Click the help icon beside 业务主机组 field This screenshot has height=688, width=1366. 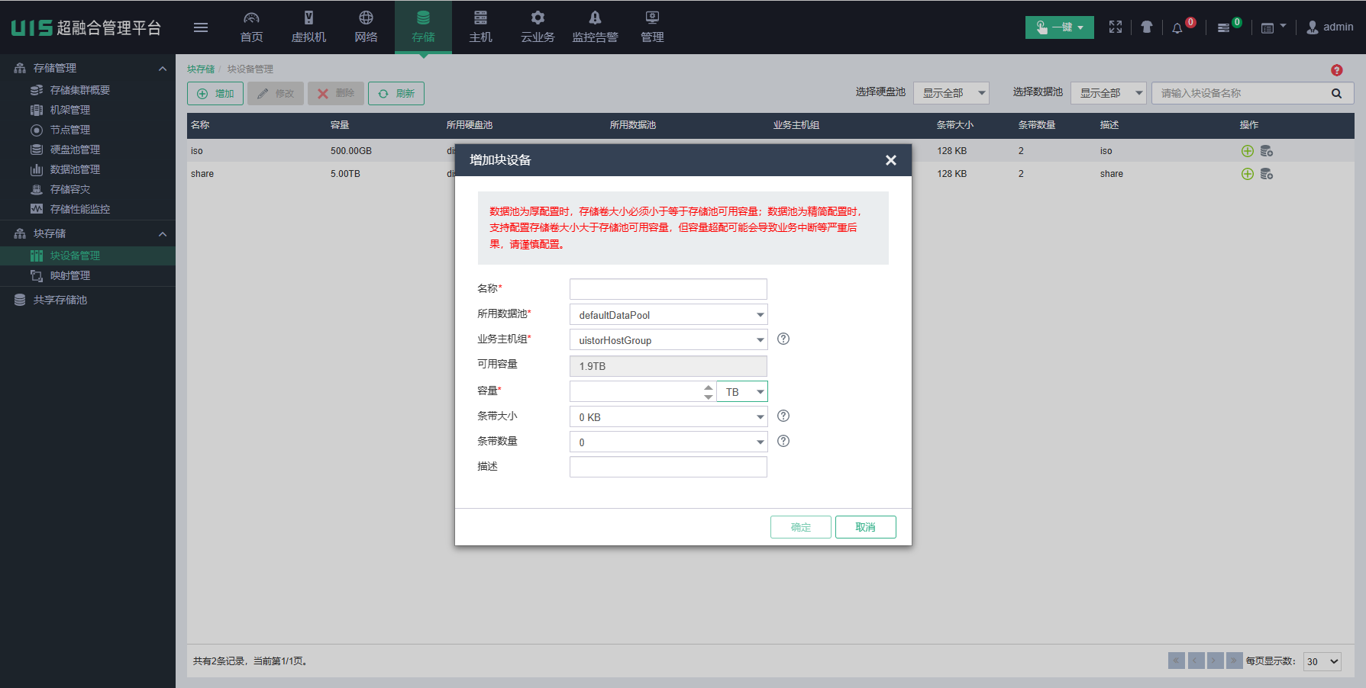(x=783, y=339)
